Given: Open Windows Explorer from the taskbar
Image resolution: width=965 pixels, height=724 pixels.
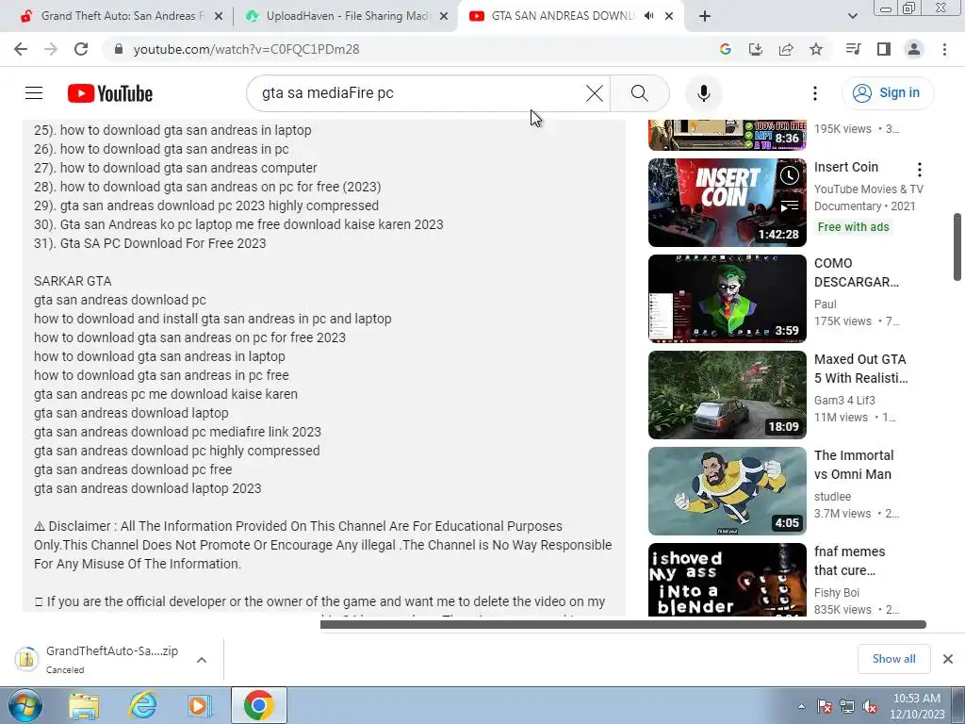Looking at the screenshot, I should (x=84, y=705).
